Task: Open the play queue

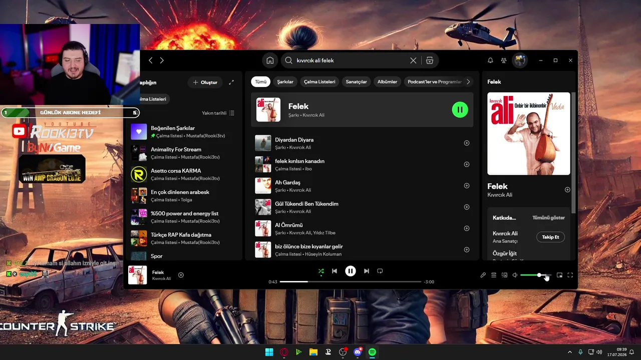Action: (x=494, y=275)
